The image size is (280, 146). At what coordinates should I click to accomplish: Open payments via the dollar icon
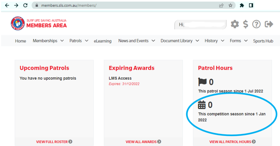(x=246, y=24)
